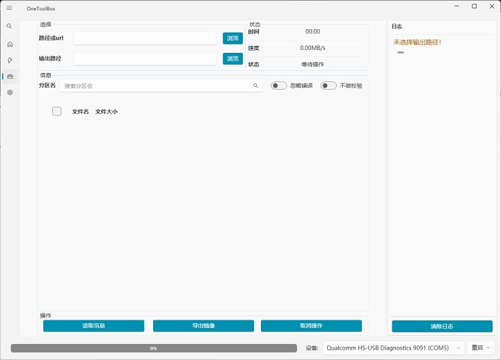
Task: Enable the 不做校验 switch
Action: pos(328,86)
